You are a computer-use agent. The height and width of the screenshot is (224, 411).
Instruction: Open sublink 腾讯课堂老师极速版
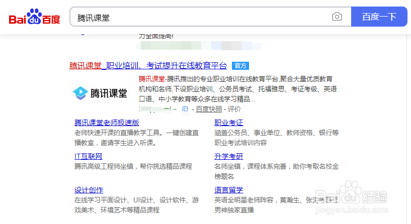[107, 123]
